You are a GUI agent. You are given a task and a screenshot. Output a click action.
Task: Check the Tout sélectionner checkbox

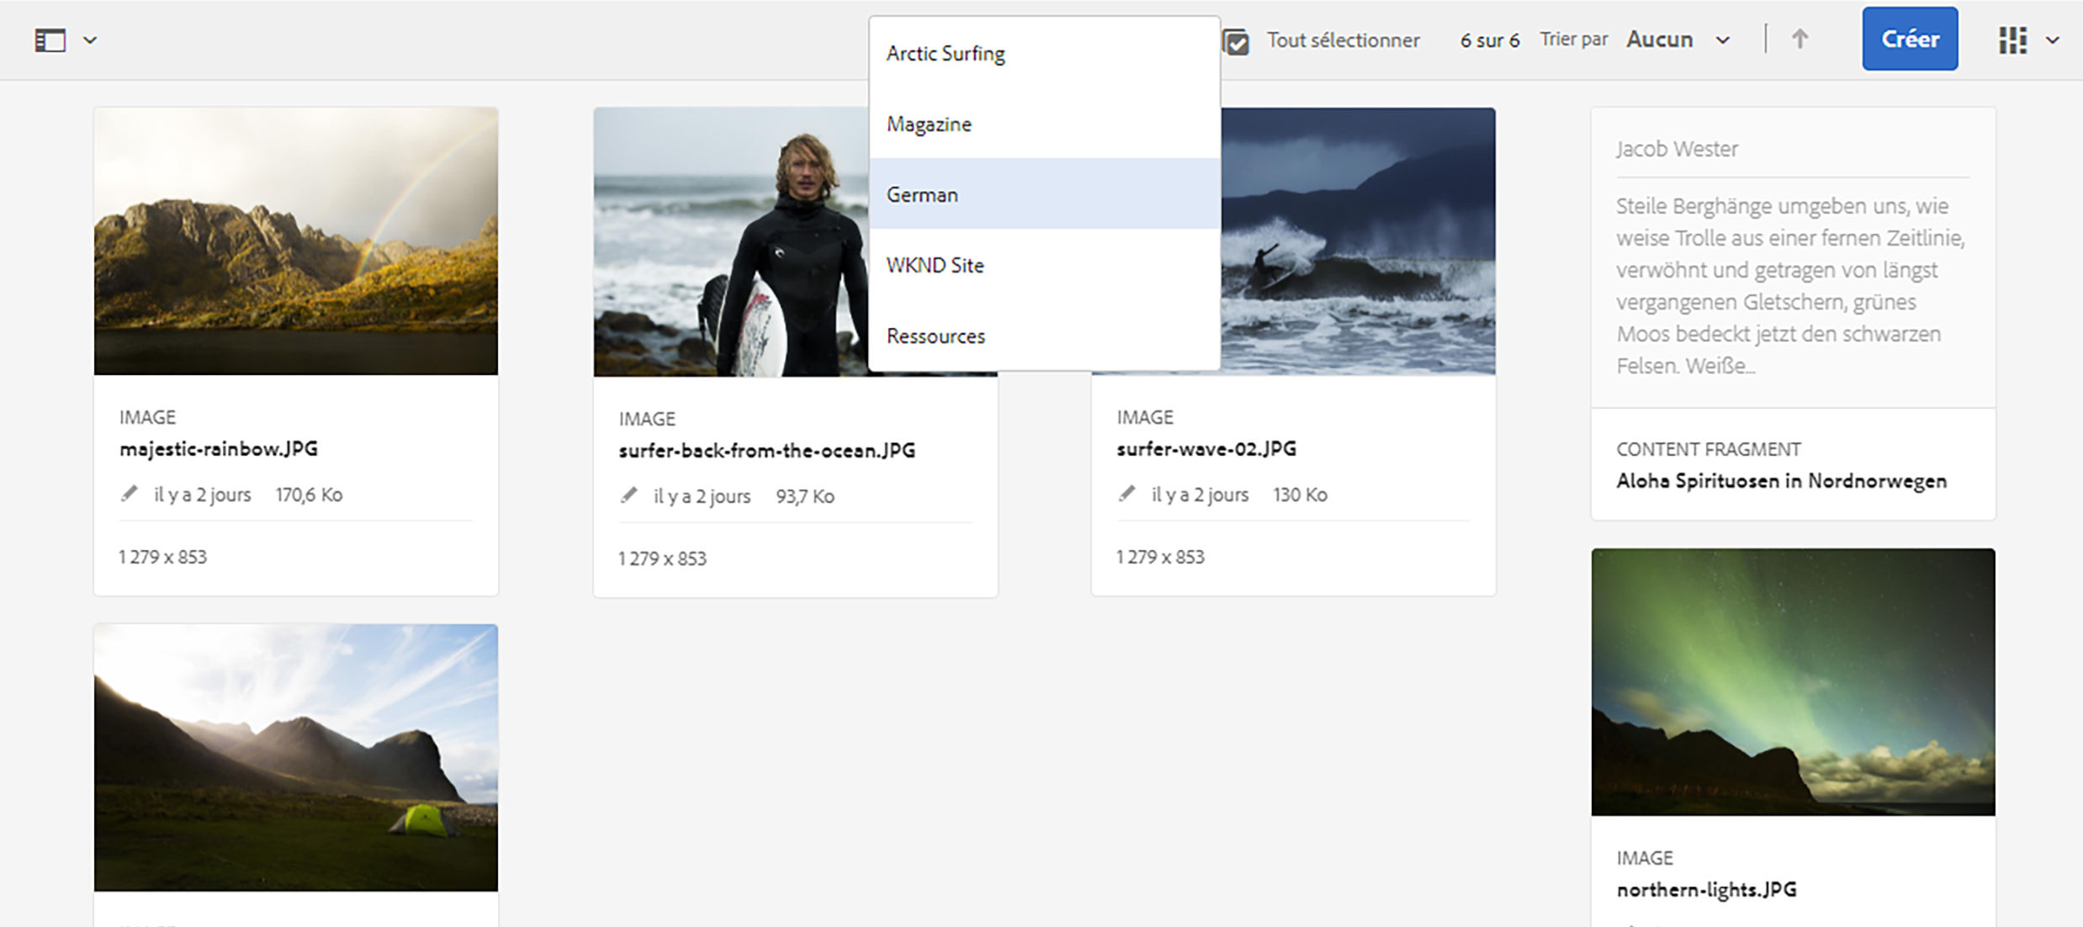point(1236,41)
